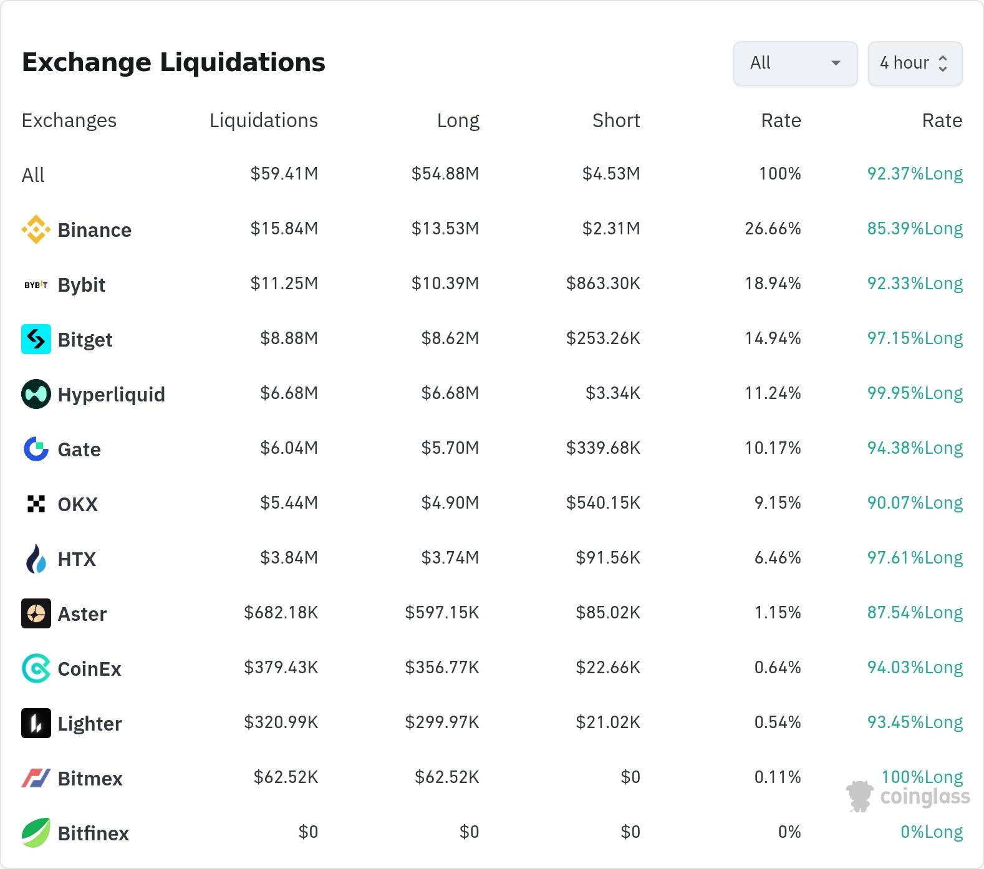Click the Bitget logo icon
This screenshot has height=869, width=984.
(36, 339)
